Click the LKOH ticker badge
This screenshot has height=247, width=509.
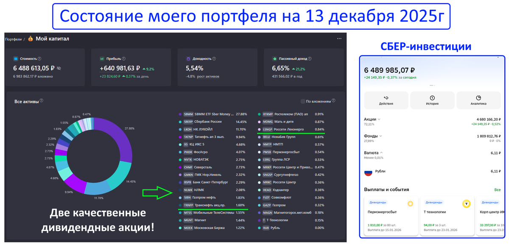[188, 129]
